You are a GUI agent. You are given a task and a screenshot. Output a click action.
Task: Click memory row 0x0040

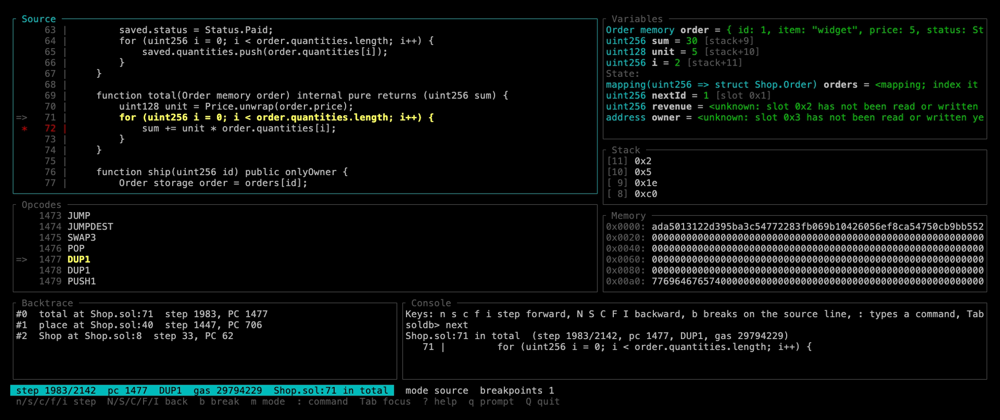(794, 248)
